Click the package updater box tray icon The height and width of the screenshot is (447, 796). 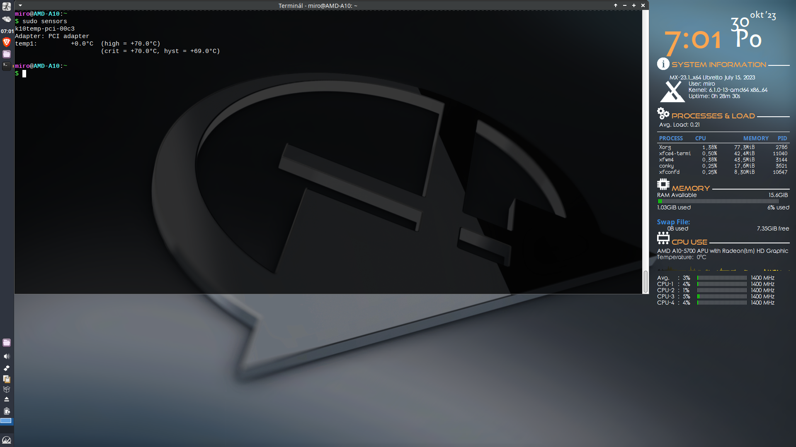coord(7,389)
